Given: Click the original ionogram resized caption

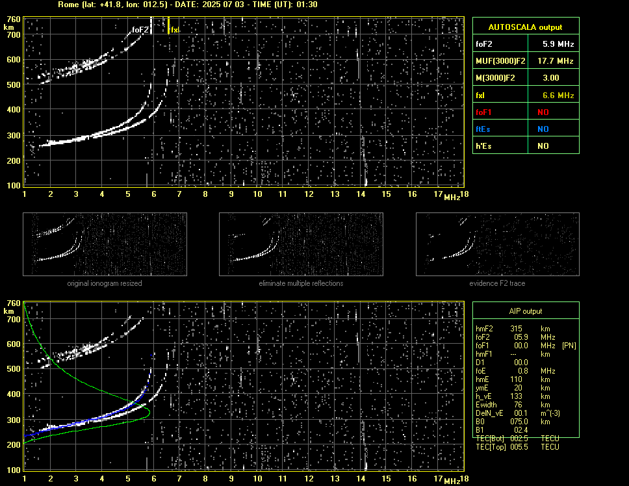Looking at the screenshot, I should (105, 283).
